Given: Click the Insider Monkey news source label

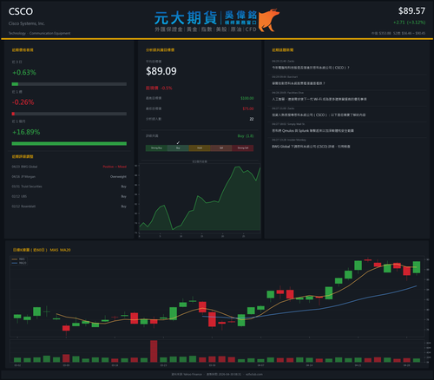Looking at the screenshot, I should 297,140.
